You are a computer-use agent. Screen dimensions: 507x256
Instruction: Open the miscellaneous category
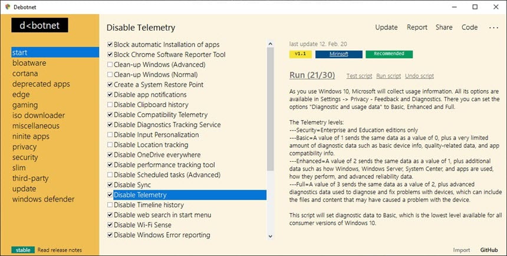36,126
